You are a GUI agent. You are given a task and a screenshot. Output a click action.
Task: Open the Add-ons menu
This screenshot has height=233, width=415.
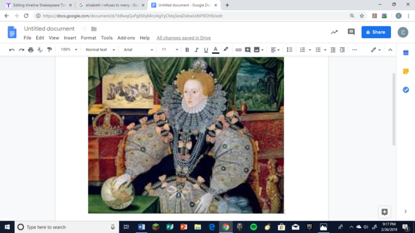126,38
